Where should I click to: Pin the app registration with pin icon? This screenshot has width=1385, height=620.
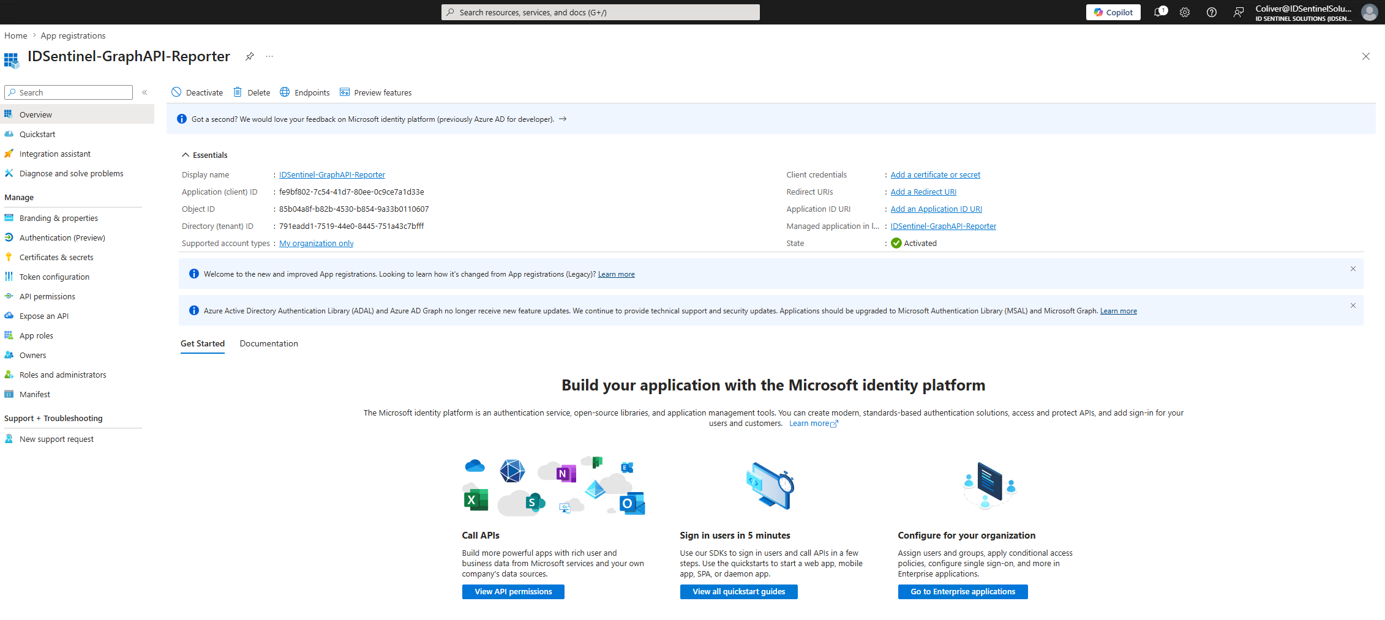pos(250,56)
